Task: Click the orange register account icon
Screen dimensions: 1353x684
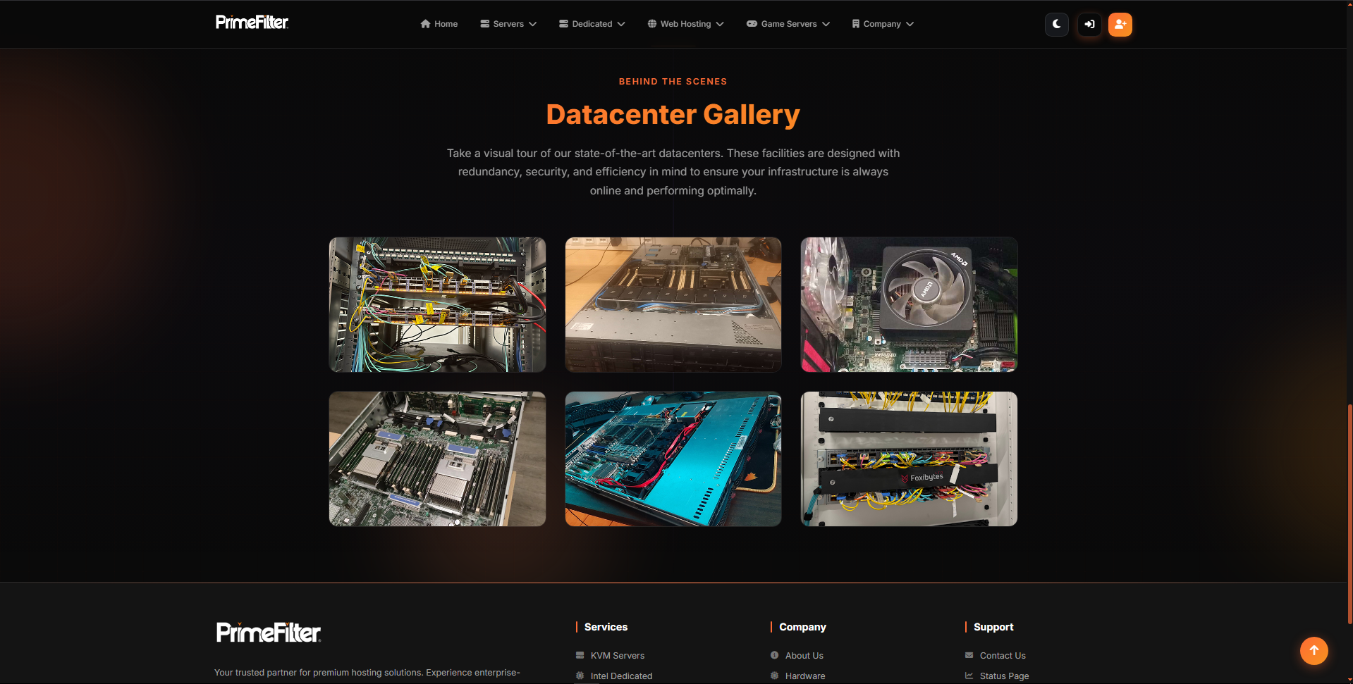Action: point(1120,24)
